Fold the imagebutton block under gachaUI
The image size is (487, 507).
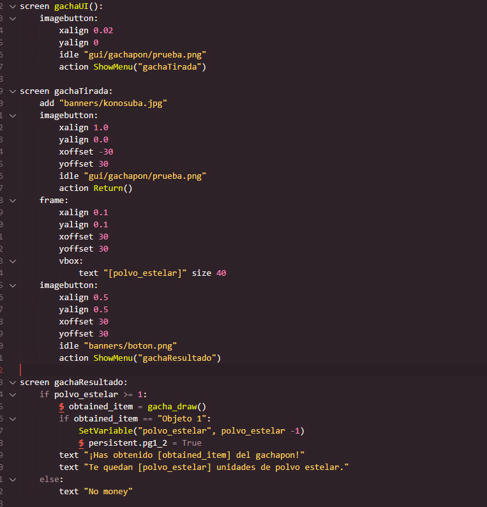click(x=12, y=18)
